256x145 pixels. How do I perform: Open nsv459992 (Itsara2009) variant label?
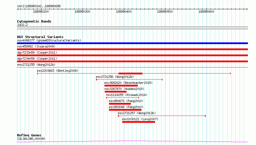click(36, 46)
